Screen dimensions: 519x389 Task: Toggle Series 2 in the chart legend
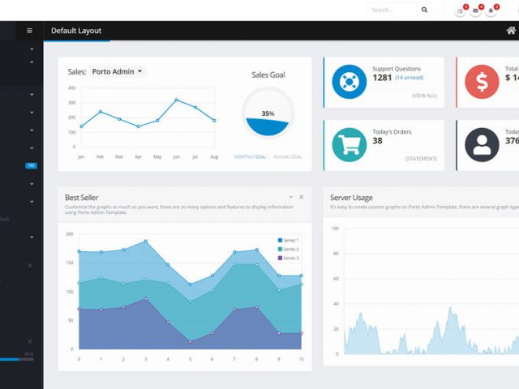[289, 249]
